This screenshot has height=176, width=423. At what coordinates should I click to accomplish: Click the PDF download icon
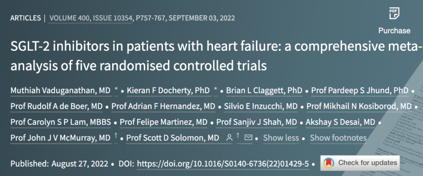394,13
